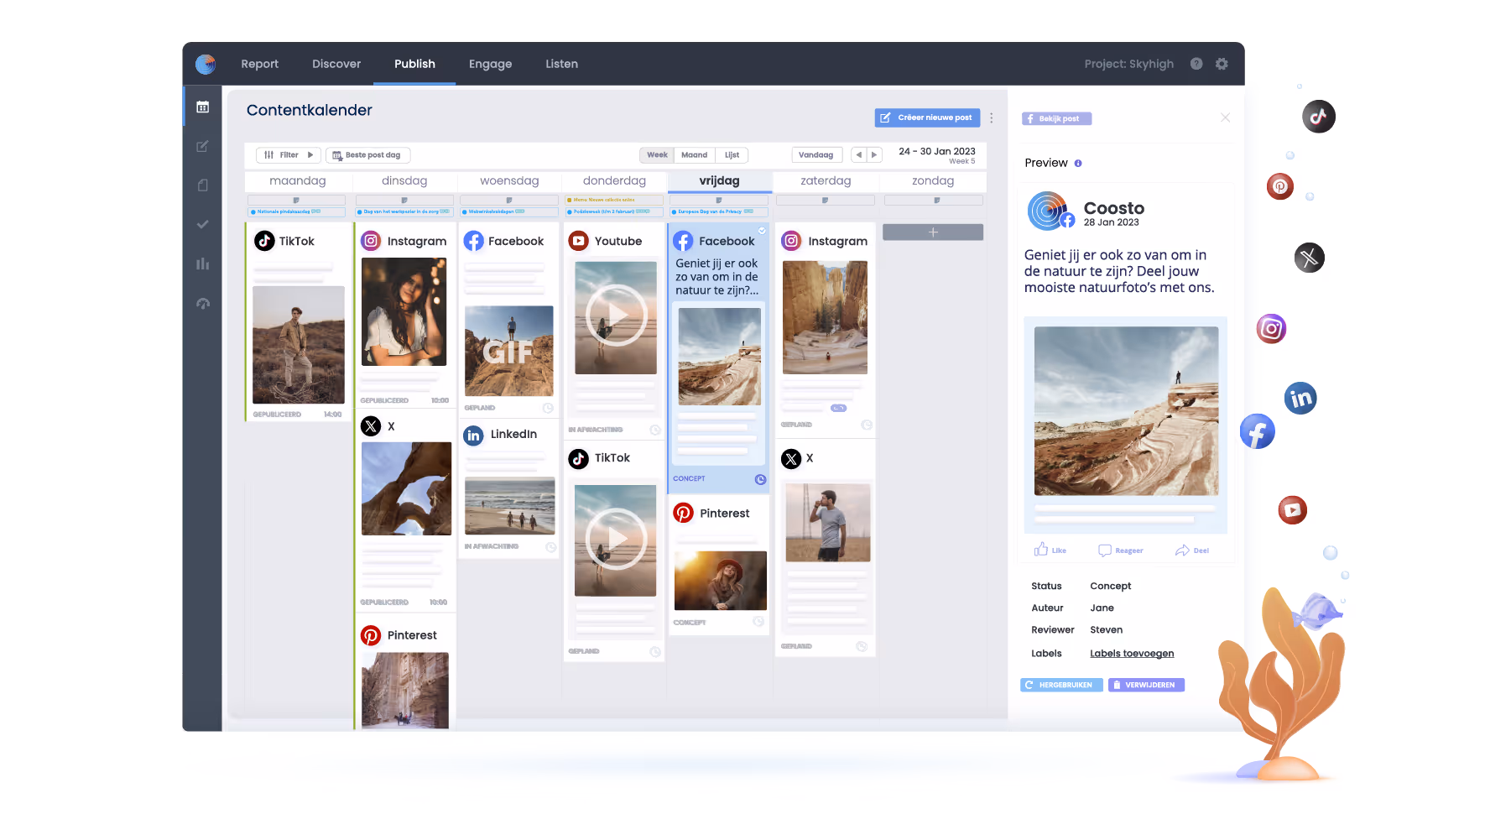Click Beste post dag button

tap(367, 155)
